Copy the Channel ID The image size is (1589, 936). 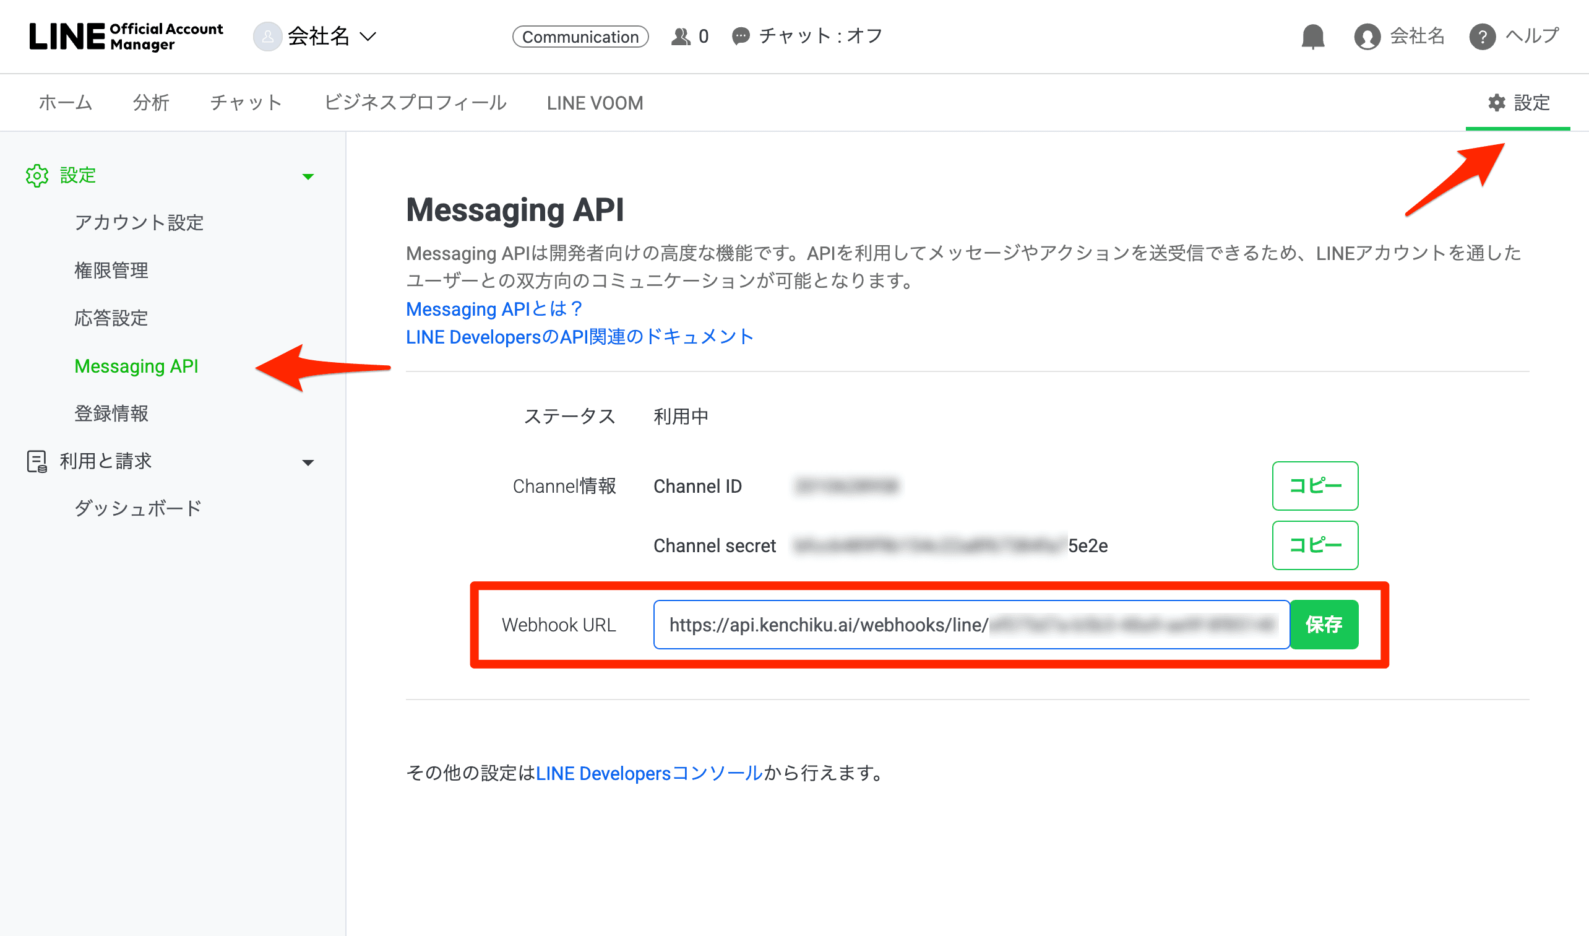pos(1315,486)
